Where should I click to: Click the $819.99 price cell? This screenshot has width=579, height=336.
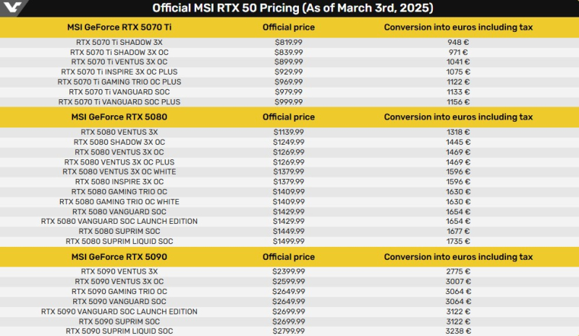pyautogui.click(x=289, y=43)
